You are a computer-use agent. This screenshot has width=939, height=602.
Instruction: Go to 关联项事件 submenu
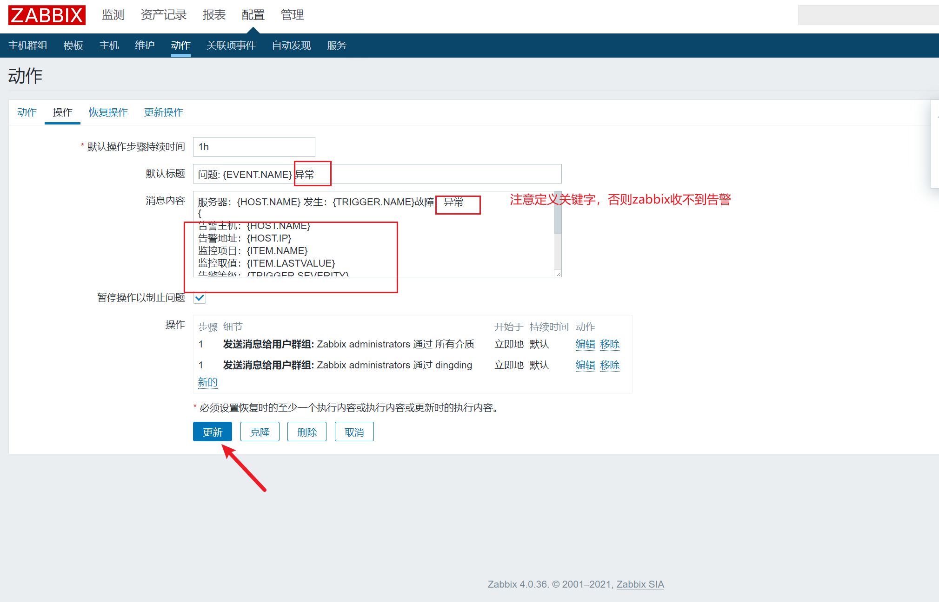coord(231,46)
